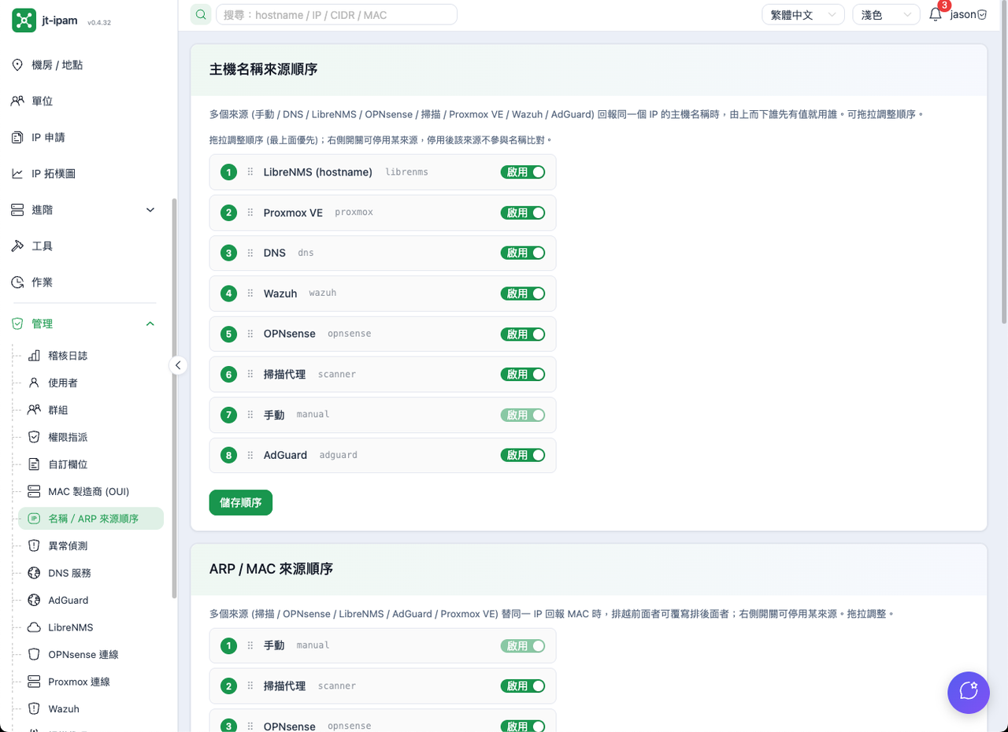Collapse the sidebar with arrow button
1008x732 pixels.
178,365
